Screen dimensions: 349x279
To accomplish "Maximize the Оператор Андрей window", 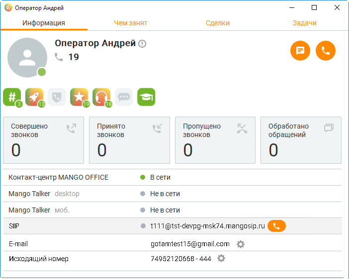I will (314, 7).
